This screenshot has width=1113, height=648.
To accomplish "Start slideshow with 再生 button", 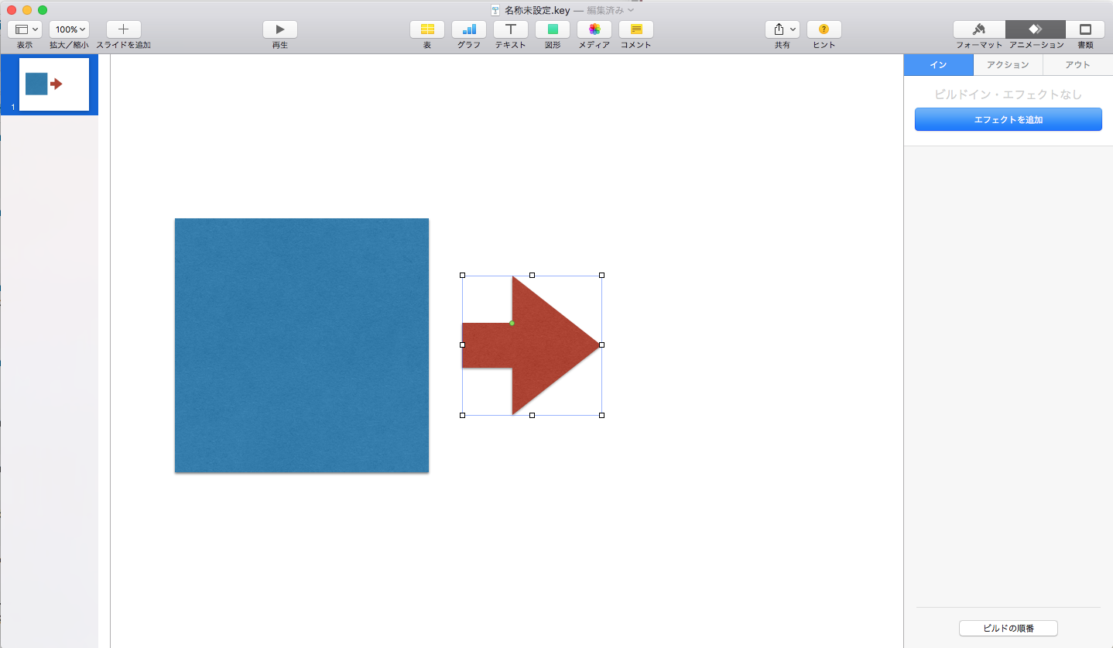I will pyautogui.click(x=279, y=29).
